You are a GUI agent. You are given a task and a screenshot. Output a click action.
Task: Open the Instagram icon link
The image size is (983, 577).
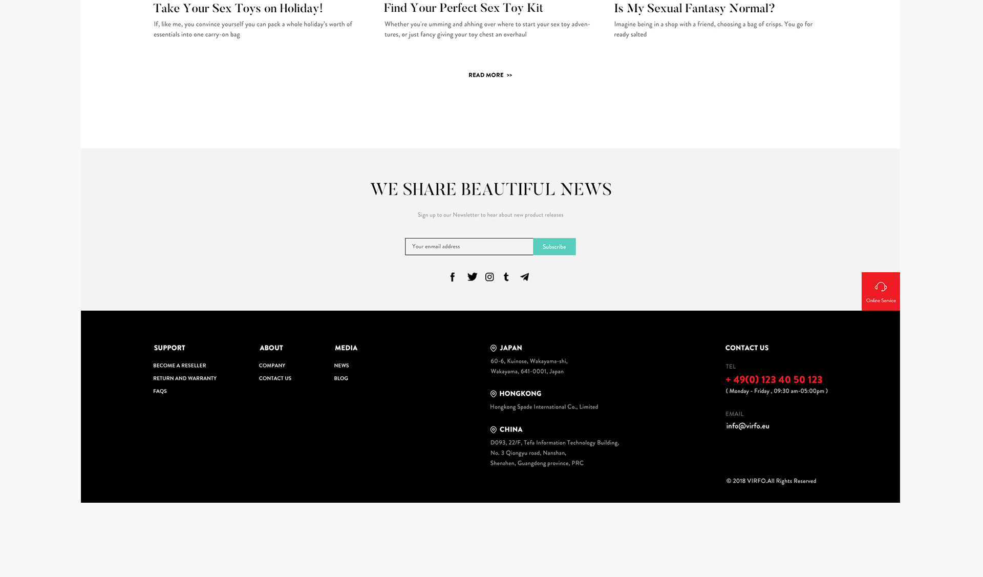pyautogui.click(x=489, y=277)
